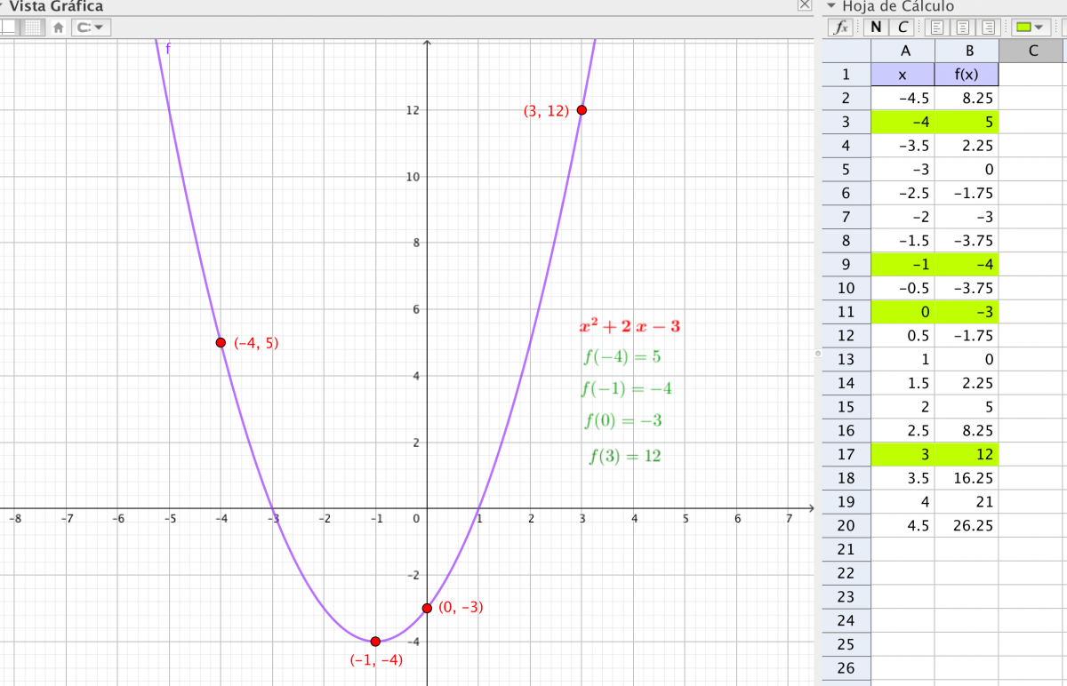The image size is (1067, 686).
Task: Close the Vista Gráfica panel
Action: 804,5
